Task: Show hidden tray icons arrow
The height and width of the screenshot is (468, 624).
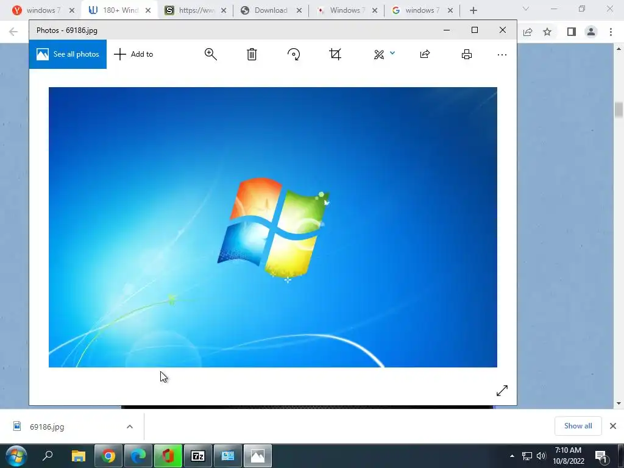Action: click(x=512, y=456)
